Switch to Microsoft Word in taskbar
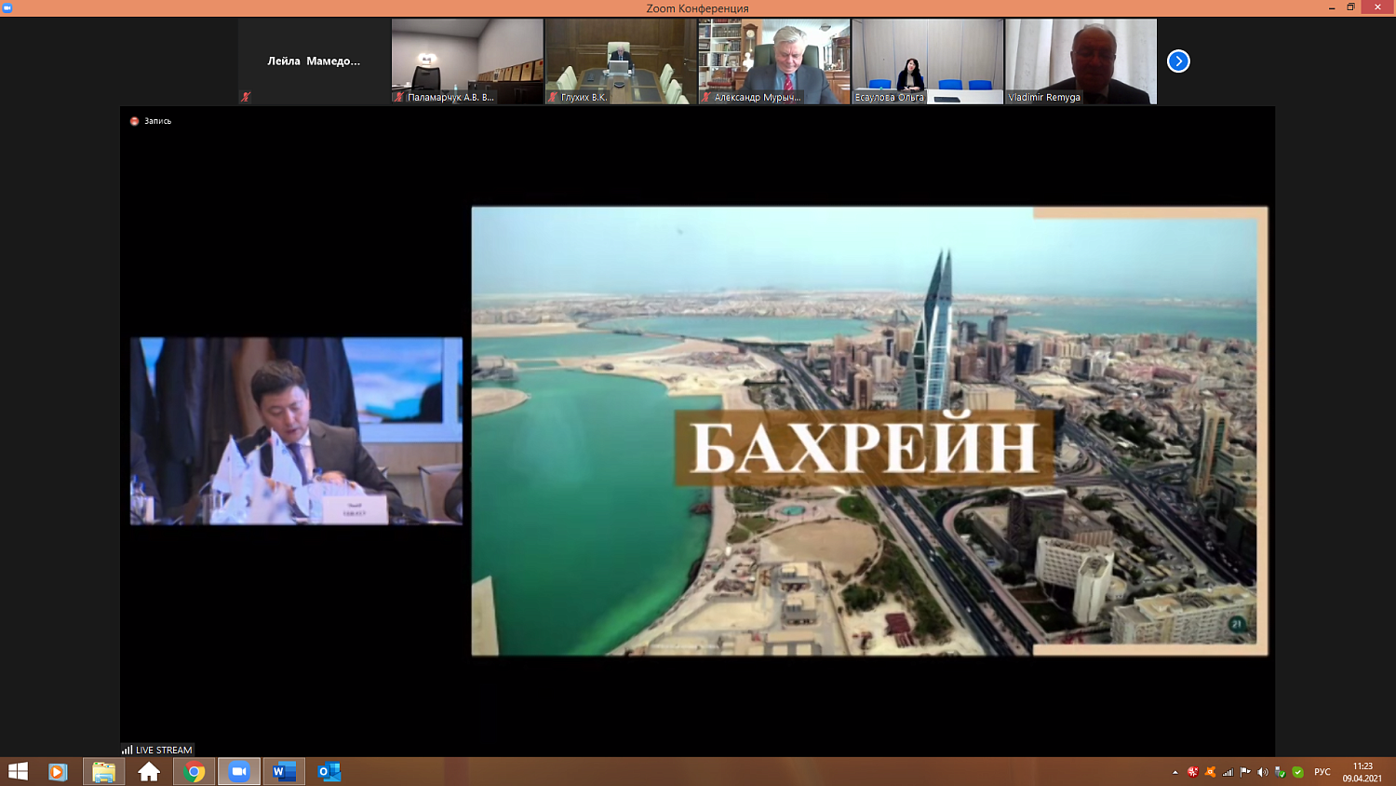Image resolution: width=1396 pixels, height=786 pixels. (284, 772)
